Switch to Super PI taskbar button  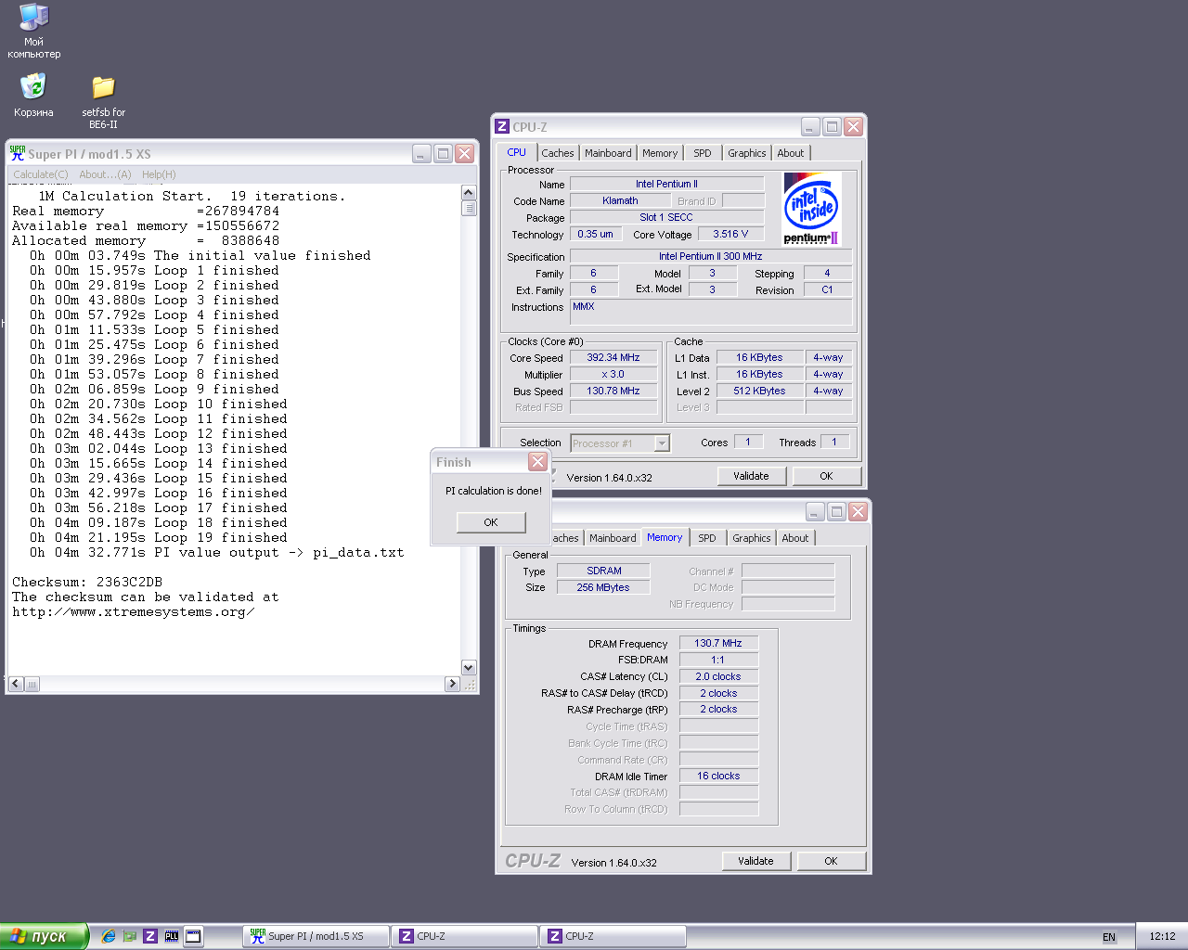(x=317, y=936)
